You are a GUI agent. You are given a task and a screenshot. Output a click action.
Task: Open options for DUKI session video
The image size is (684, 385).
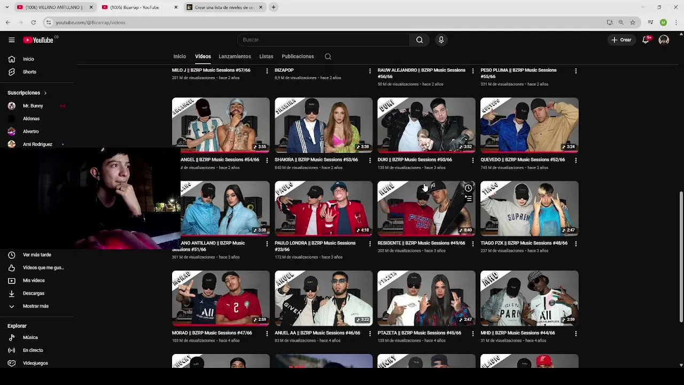(472, 160)
